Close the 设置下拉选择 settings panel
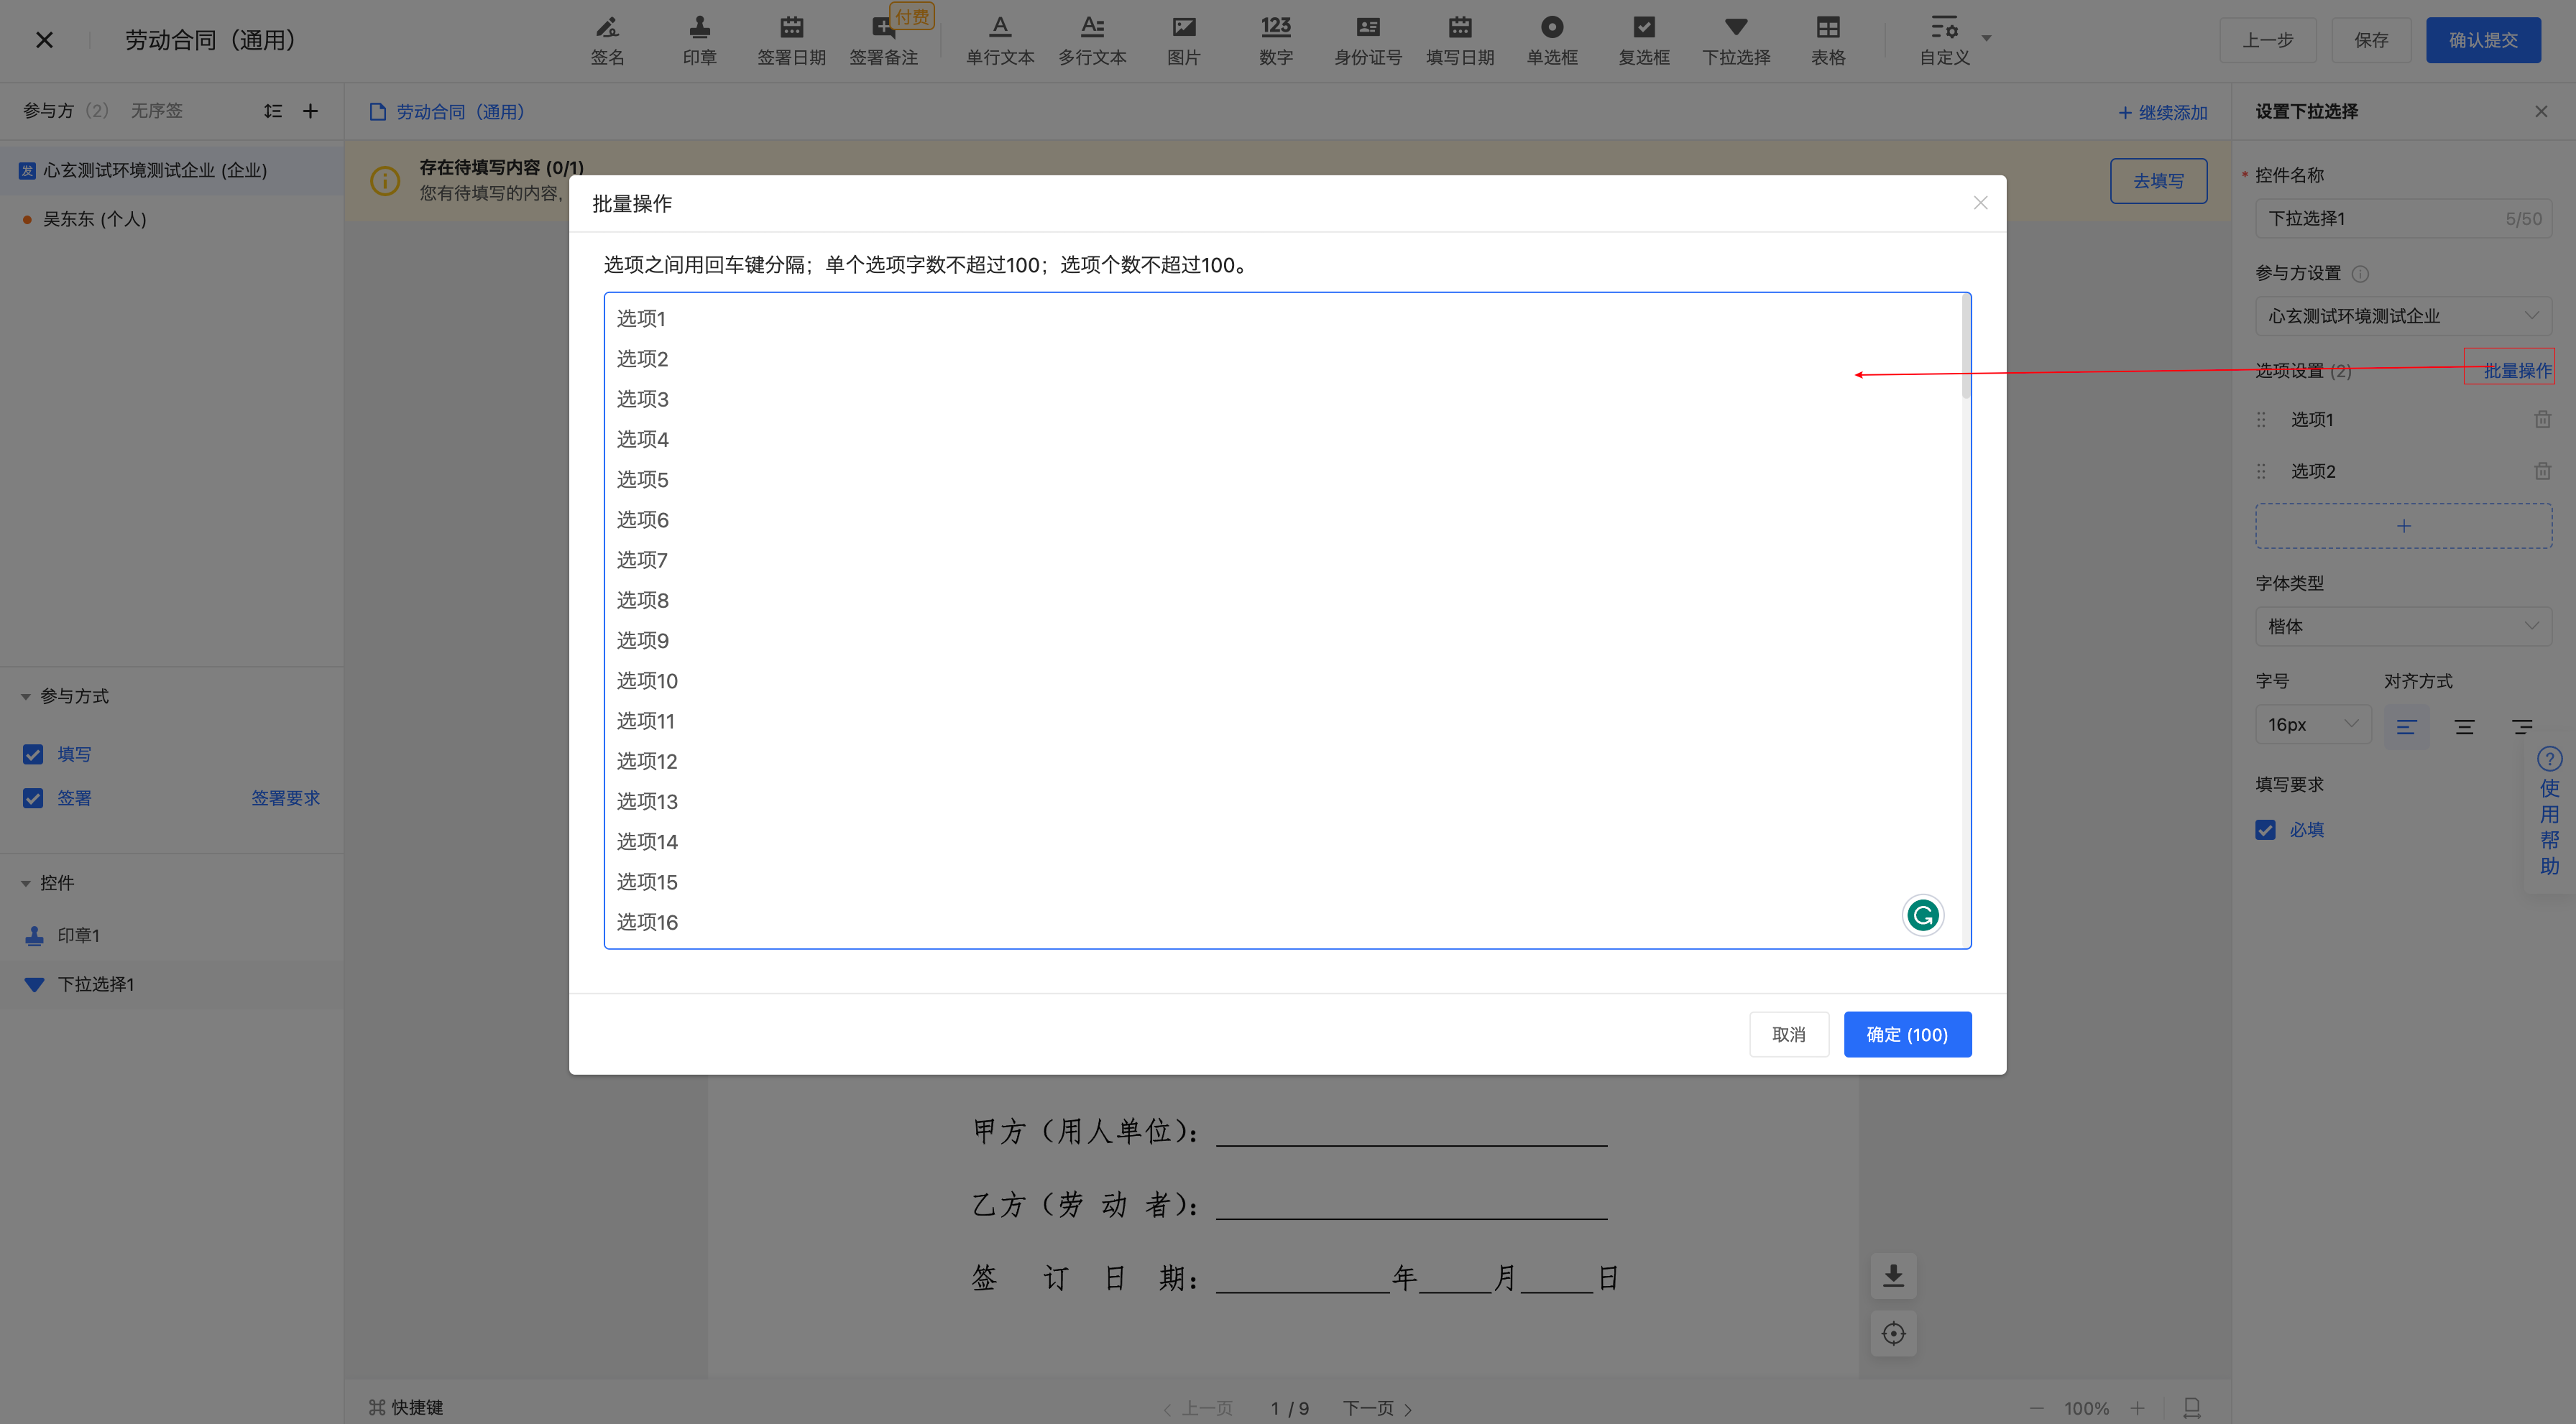Viewport: 2576px width, 1424px height. click(x=2541, y=111)
